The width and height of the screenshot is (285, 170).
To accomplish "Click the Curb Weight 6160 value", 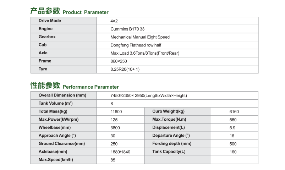I will (x=234, y=112).
